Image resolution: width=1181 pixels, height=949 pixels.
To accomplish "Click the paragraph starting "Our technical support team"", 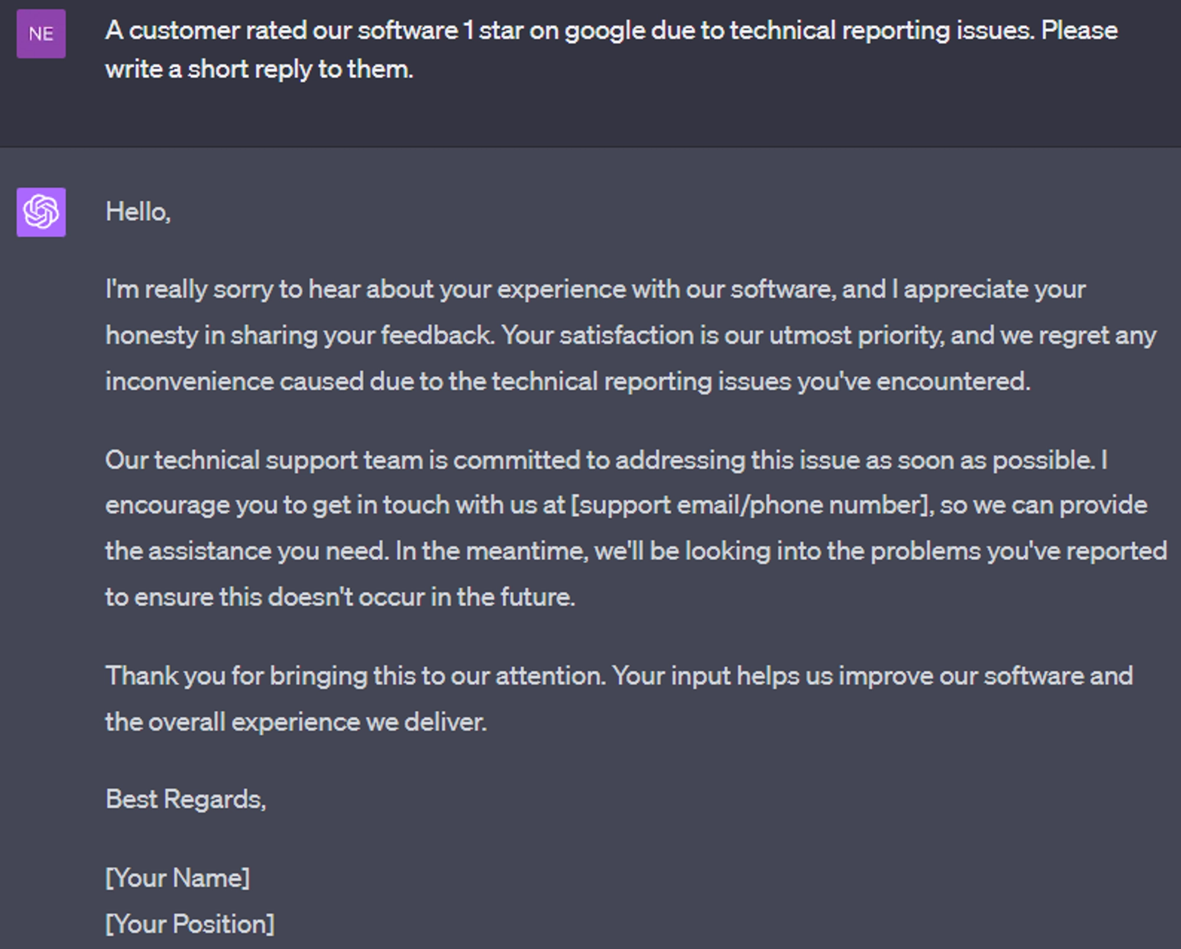I will (636, 528).
